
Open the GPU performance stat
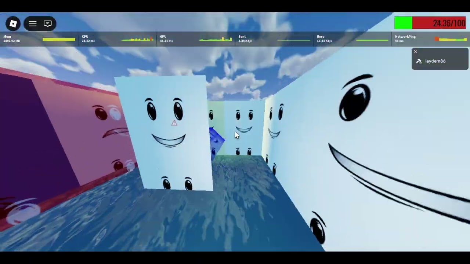click(x=196, y=39)
